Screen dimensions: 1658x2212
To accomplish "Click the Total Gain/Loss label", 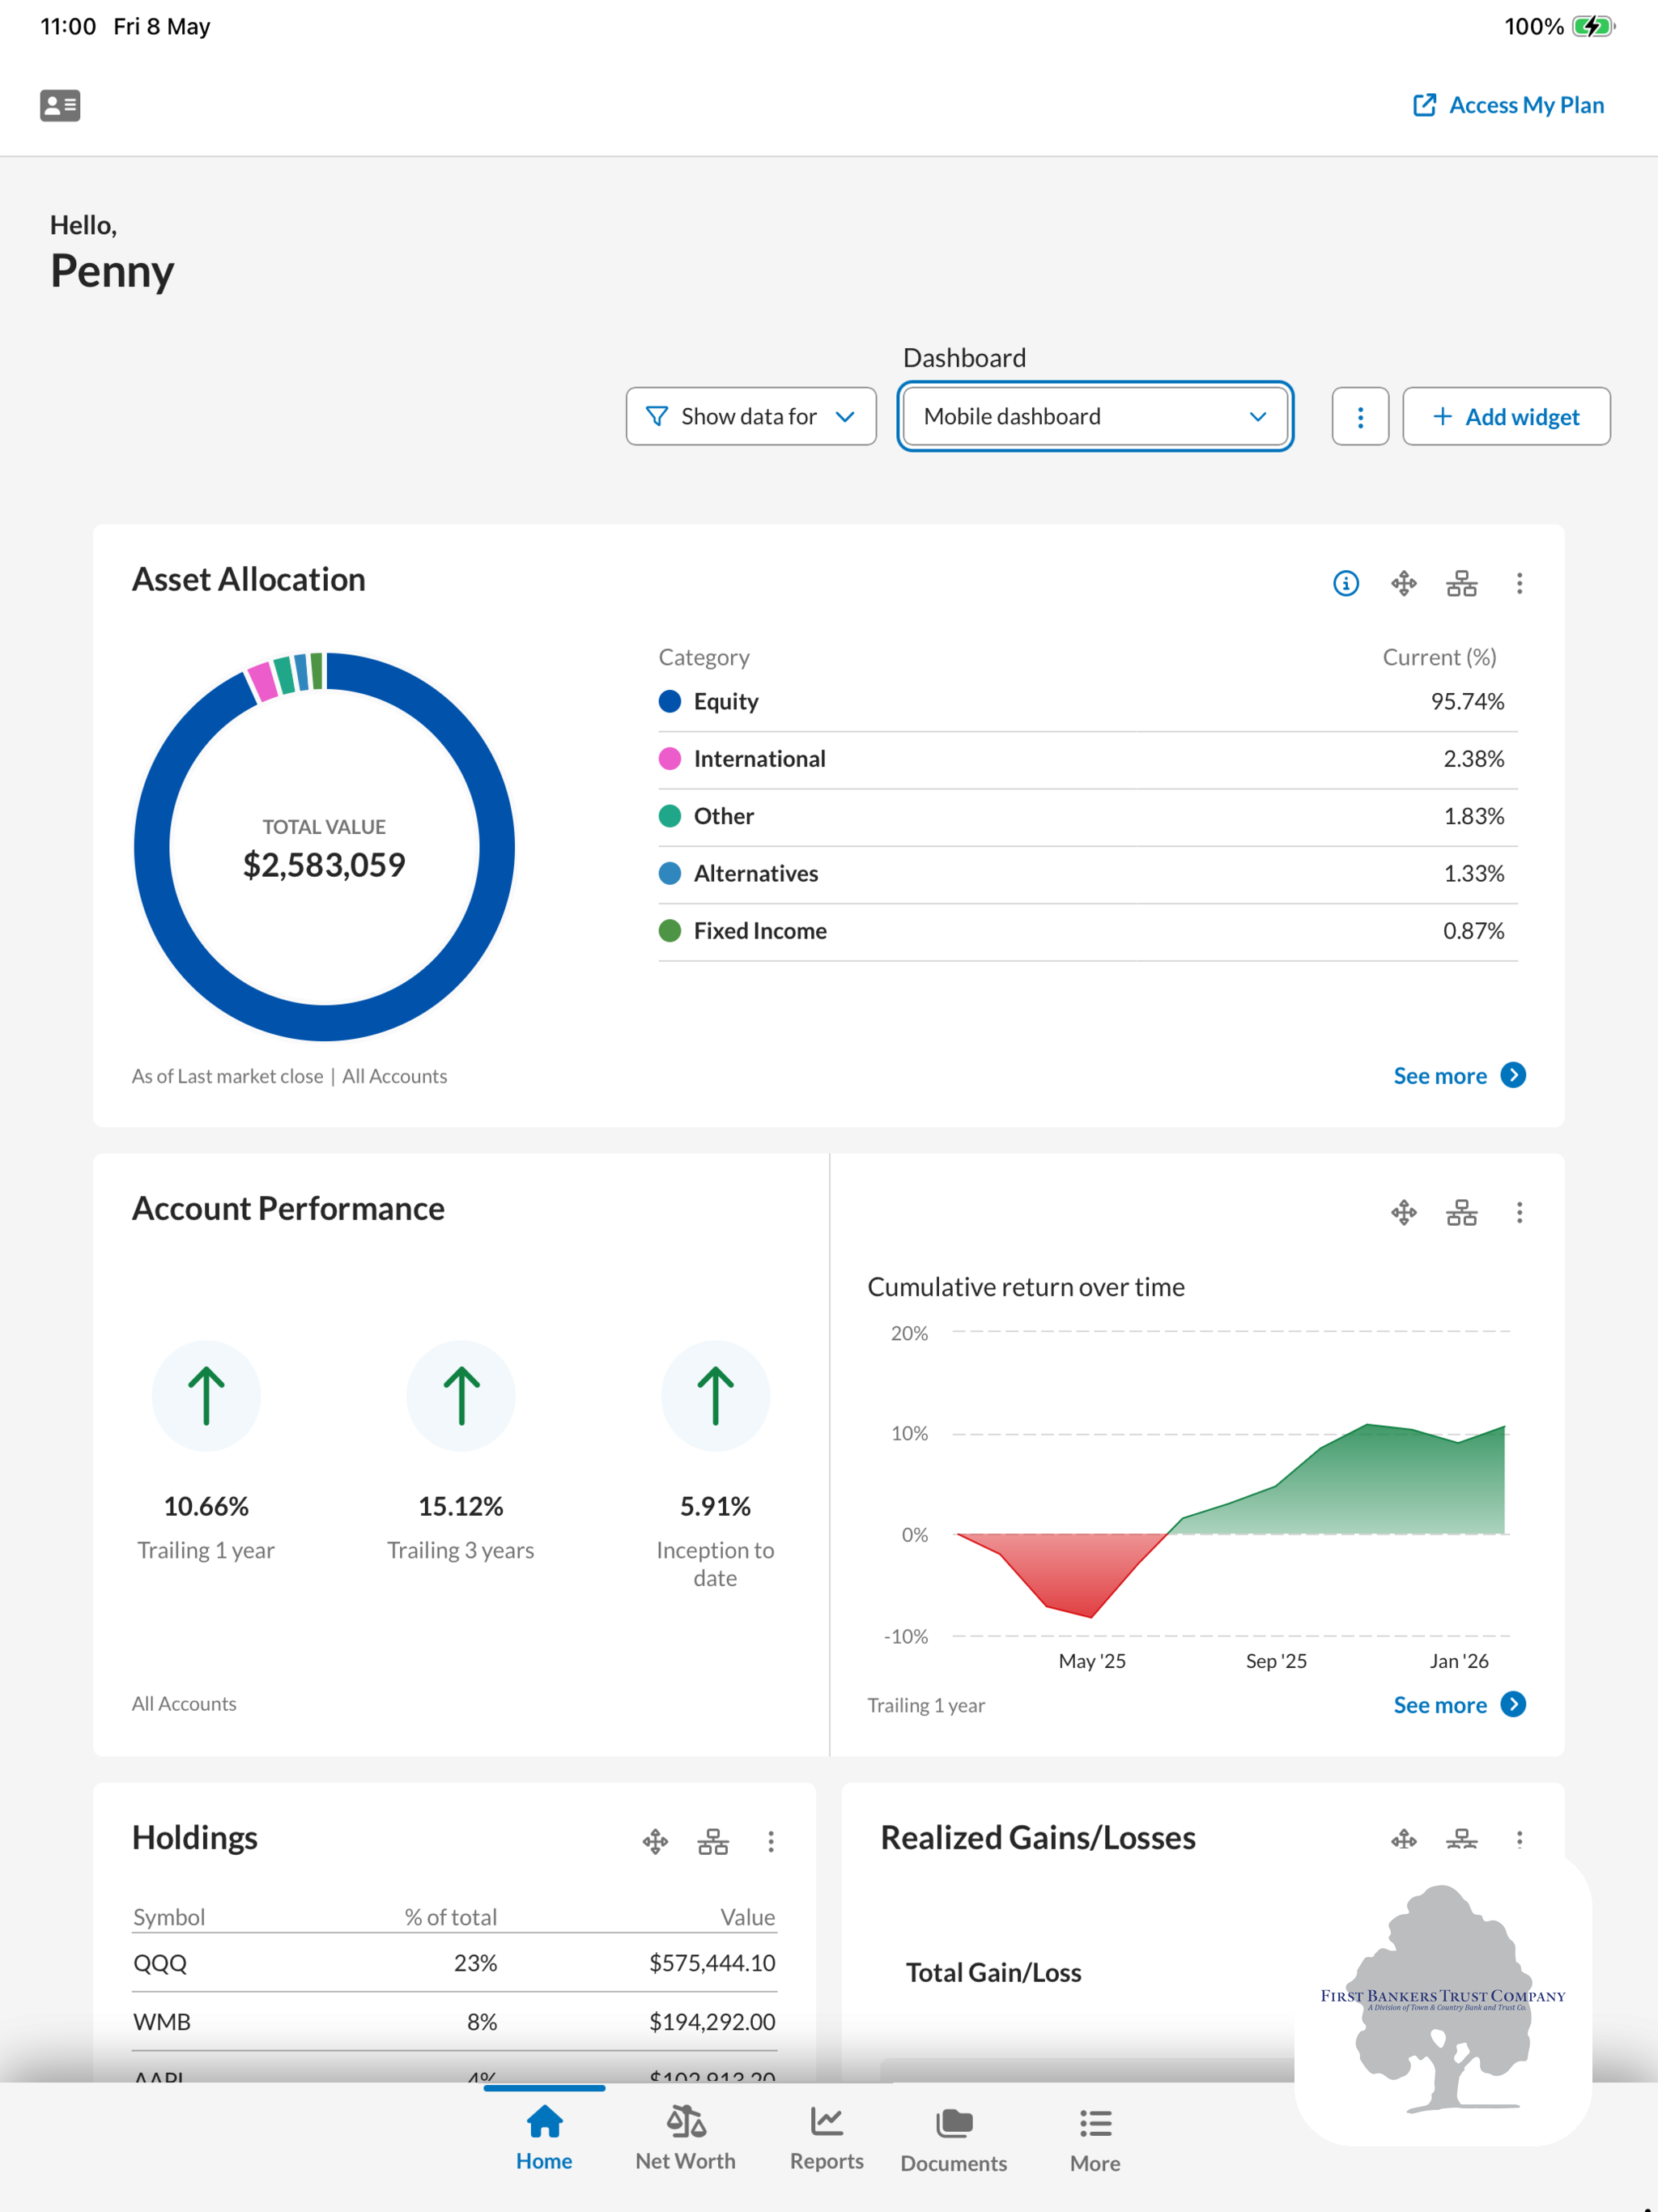I will [x=993, y=1972].
